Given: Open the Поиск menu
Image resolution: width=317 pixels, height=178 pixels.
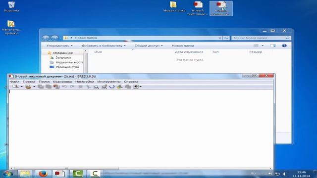Looking at the screenshot, I should point(44,82).
